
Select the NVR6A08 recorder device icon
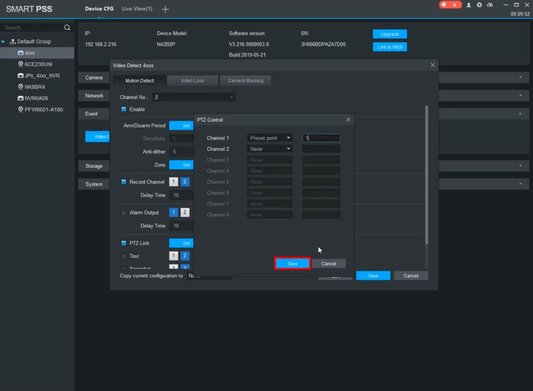pyautogui.click(x=21, y=98)
